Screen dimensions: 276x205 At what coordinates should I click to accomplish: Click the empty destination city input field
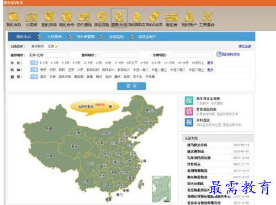pyautogui.click(x=119, y=55)
